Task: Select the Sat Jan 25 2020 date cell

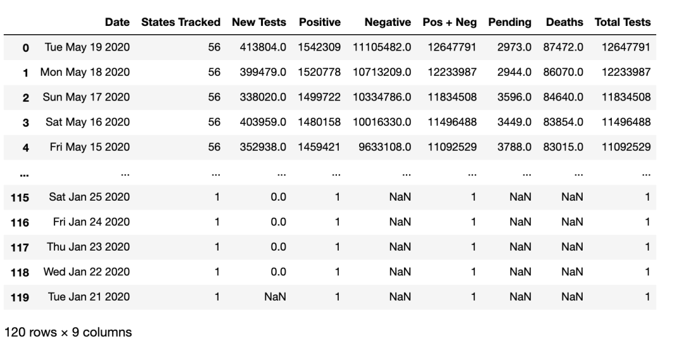Action: click(89, 197)
